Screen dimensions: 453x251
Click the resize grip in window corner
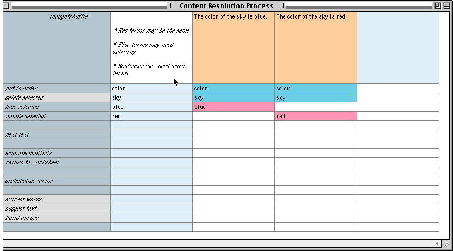click(x=447, y=243)
